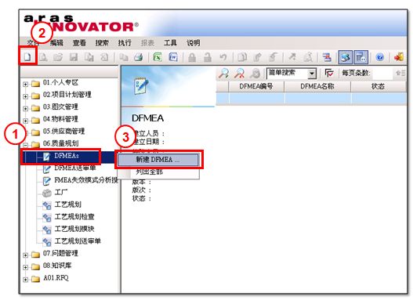Toggle the globe view button in toolbar

pos(346,57)
